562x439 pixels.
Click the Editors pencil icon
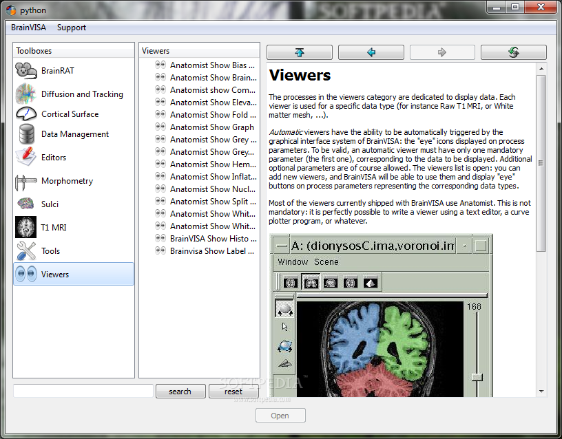[25, 157]
